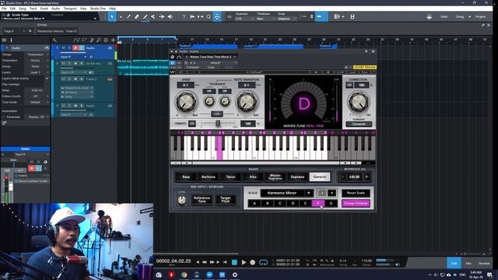The width and height of the screenshot is (498, 280).
Task: Adjust the Vibrato slider handle
Action: click(x=218, y=123)
